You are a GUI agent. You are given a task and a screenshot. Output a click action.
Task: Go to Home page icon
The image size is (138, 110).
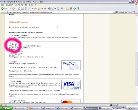pyautogui.click(x=26, y=8)
